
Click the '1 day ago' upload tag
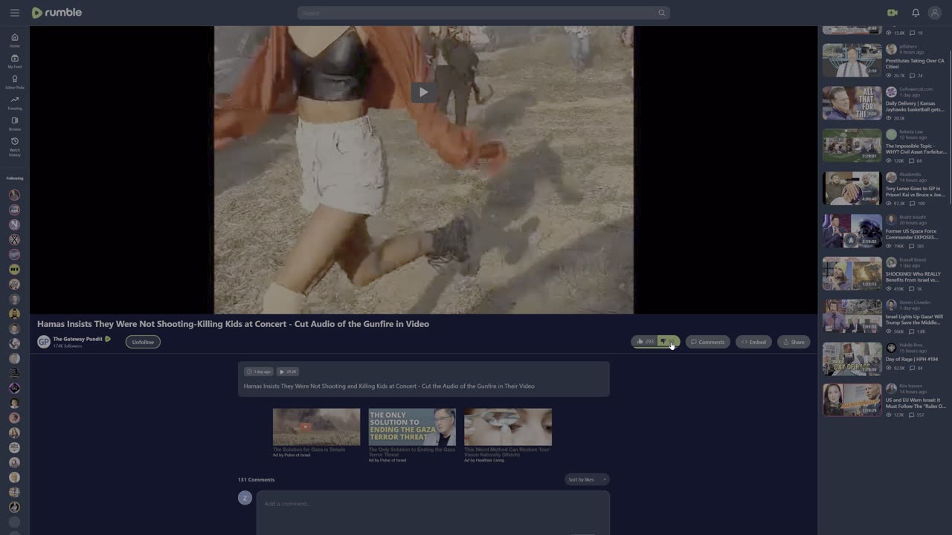coord(259,372)
